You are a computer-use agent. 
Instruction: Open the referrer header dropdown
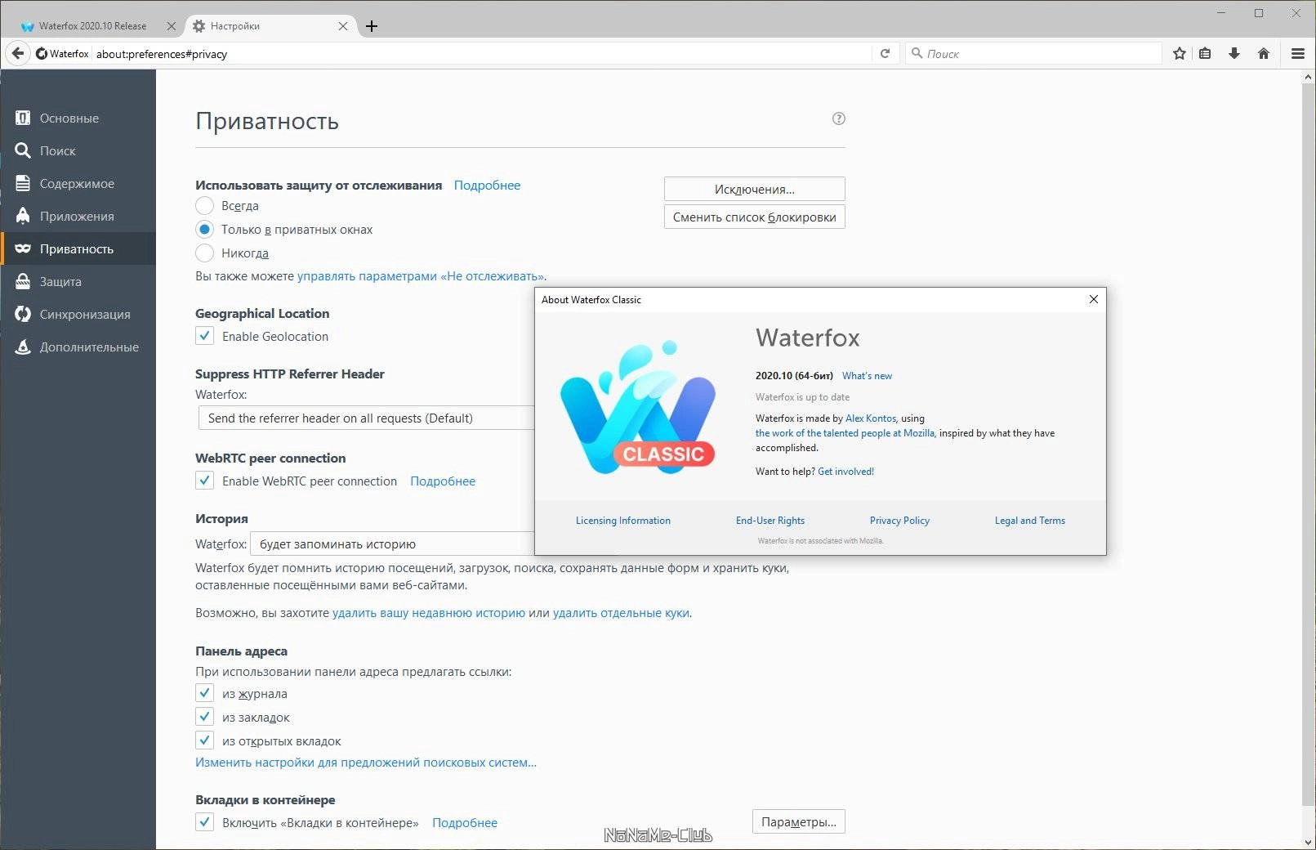click(366, 418)
